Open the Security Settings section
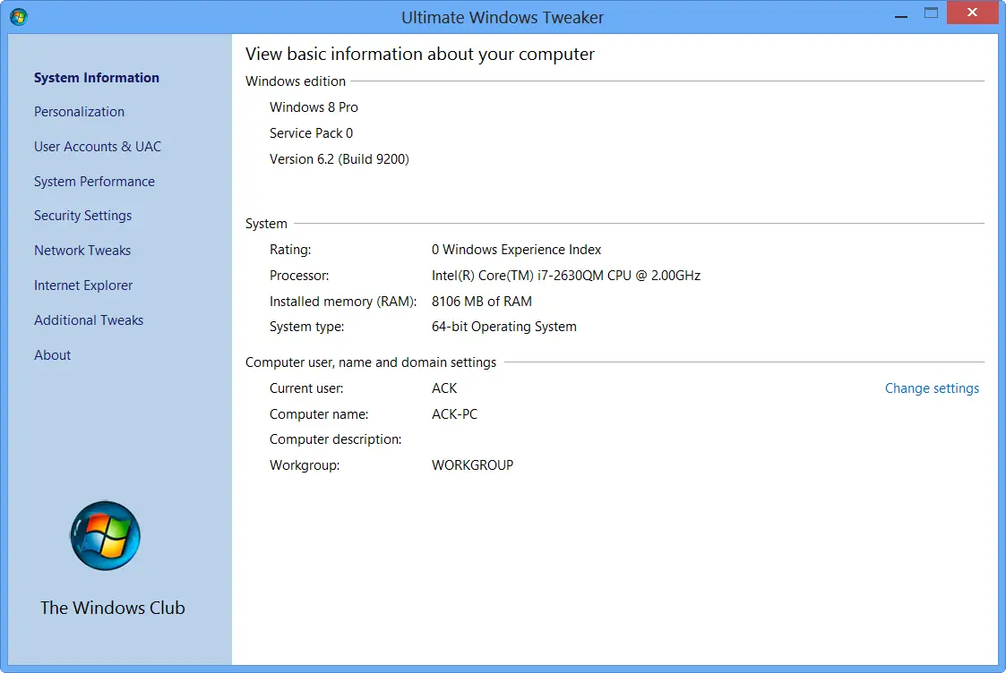The width and height of the screenshot is (1006, 673). (82, 216)
